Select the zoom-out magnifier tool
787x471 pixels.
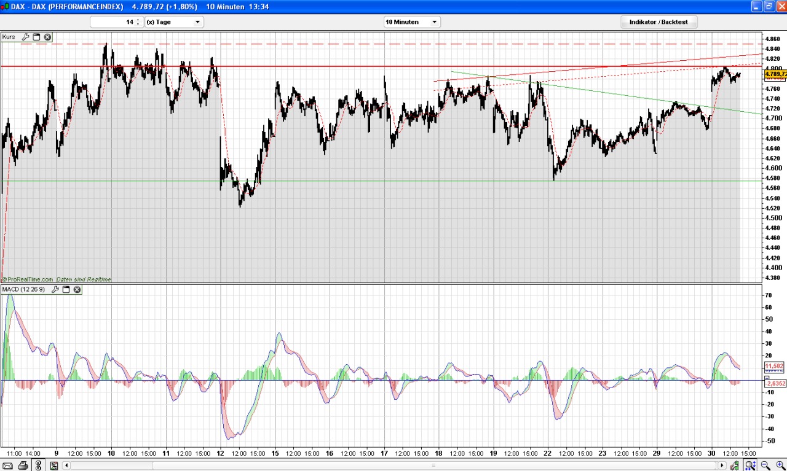pos(765,465)
